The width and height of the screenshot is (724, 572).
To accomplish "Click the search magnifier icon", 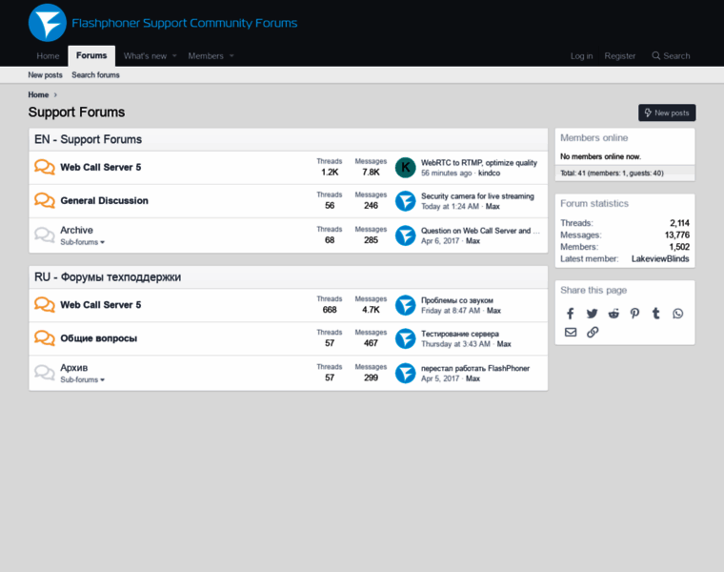I will pyautogui.click(x=655, y=56).
